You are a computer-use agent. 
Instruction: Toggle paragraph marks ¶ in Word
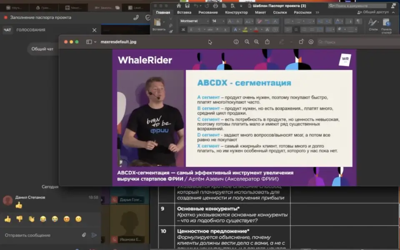tap(358, 21)
